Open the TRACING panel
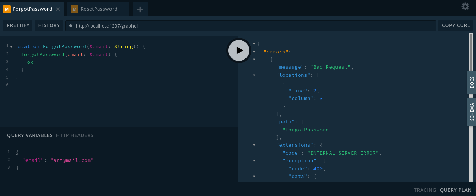 tap(425, 190)
